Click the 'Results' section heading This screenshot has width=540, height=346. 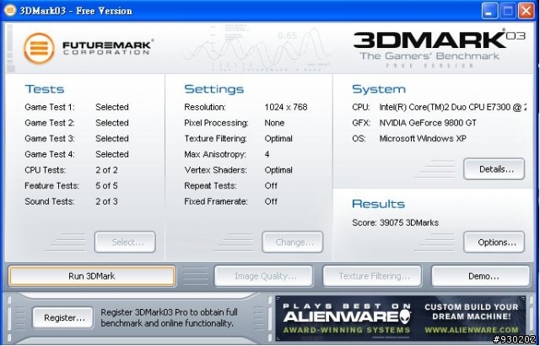coord(379,204)
